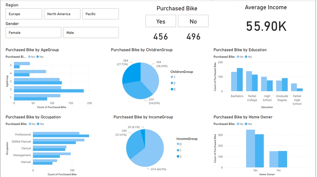
Task: Click the ChildrenGroup legend marker for 0
Action: click(x=172, y=89)
